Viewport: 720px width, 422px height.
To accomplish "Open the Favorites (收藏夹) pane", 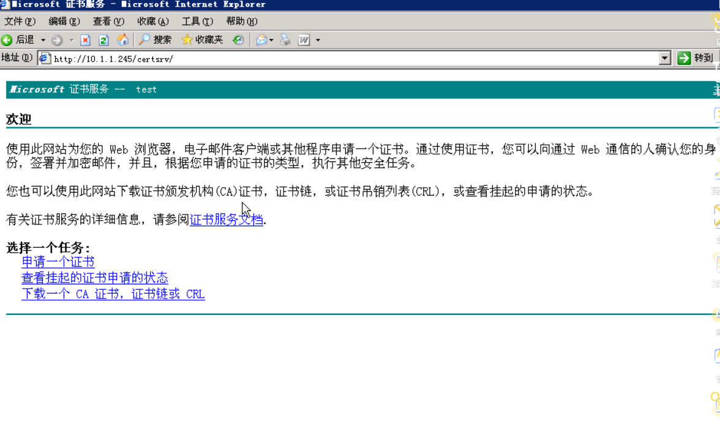I will [x=203, y=40].
